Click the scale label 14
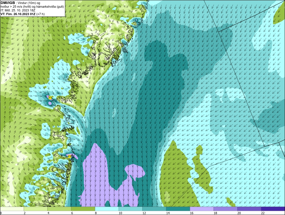 pyautogui.click(x=168, y=213)
